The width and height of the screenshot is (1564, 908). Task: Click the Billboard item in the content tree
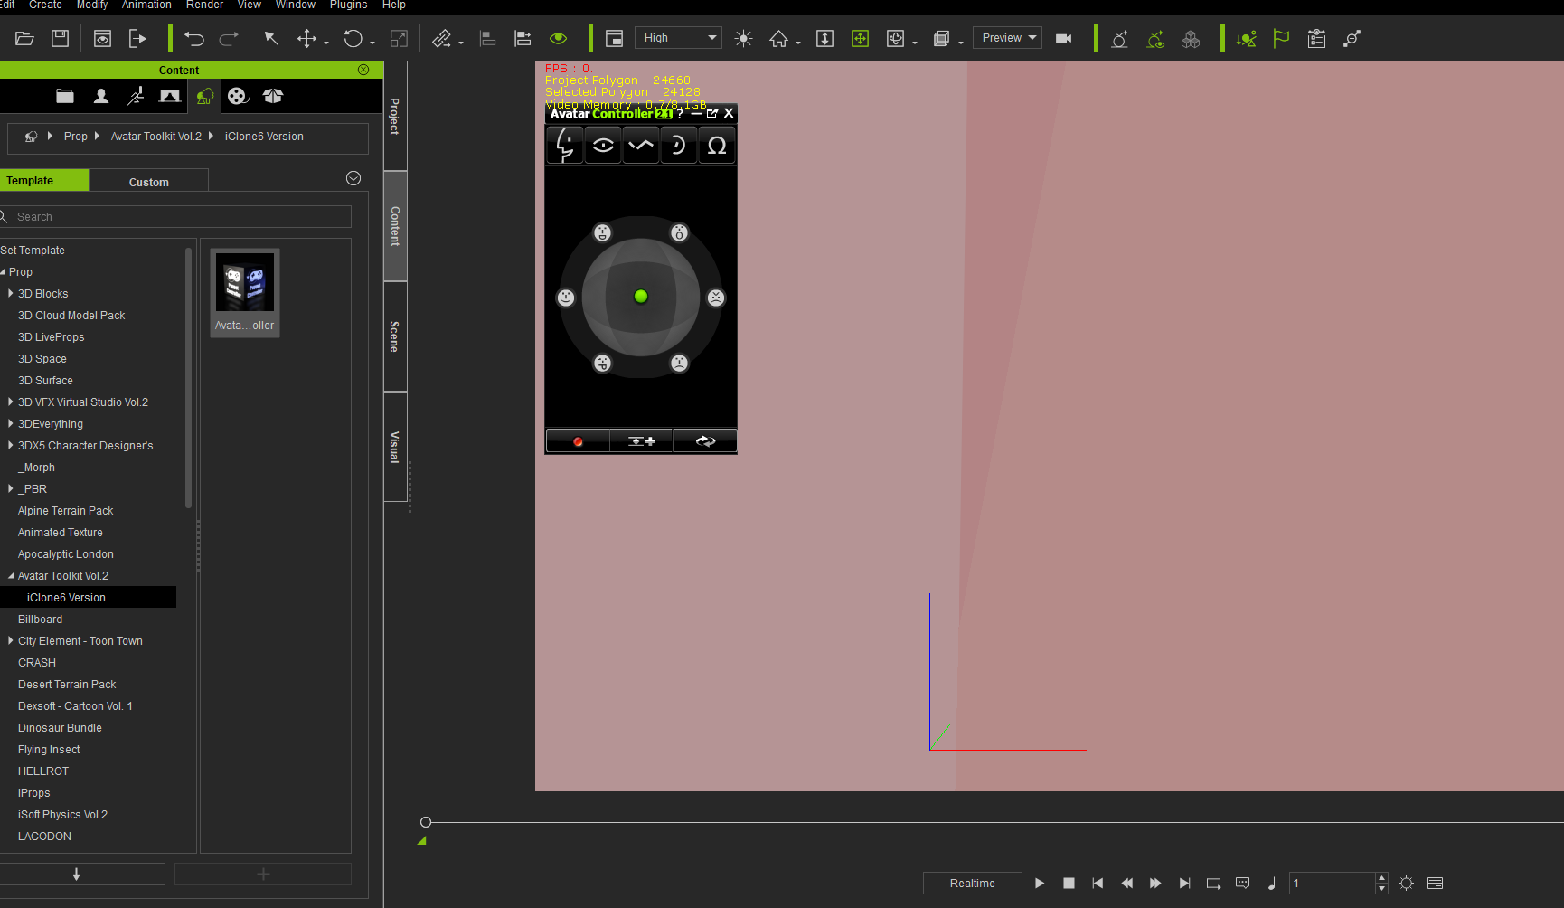(41, 620)
